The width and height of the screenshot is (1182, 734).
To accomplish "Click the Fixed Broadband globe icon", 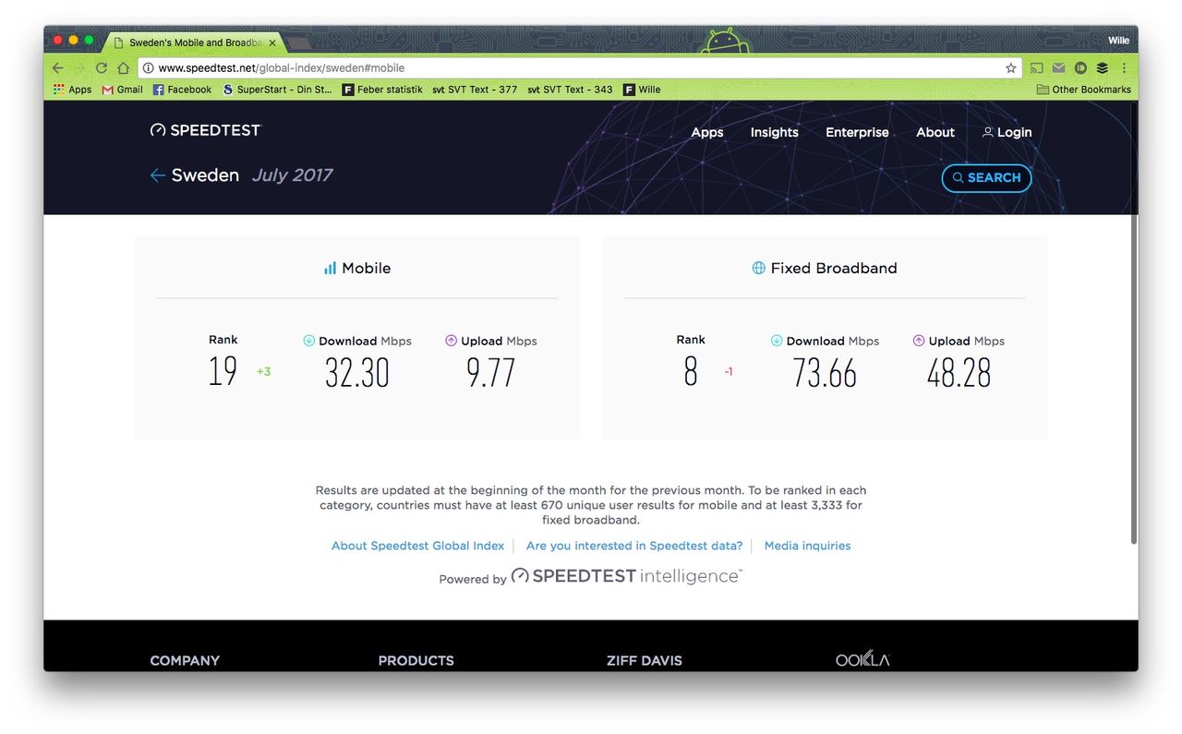I will coord(758,268).
